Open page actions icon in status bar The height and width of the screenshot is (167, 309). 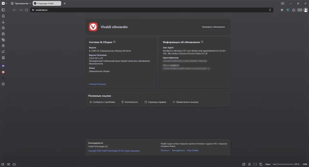click(261, 164)
